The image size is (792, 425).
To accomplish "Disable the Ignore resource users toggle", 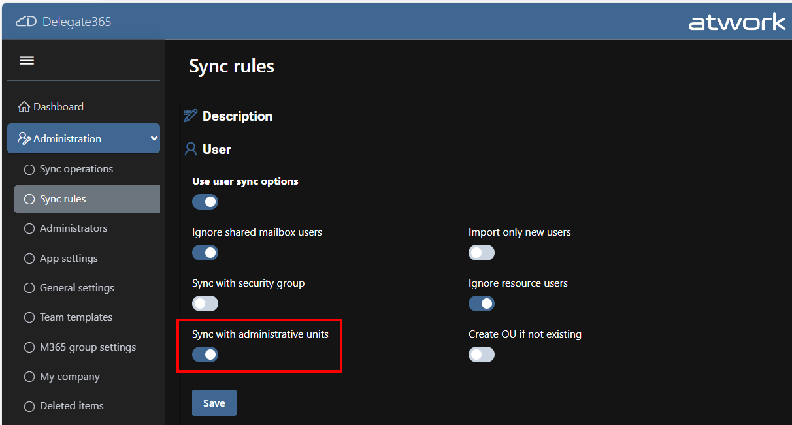I will [x=482, y=303].
